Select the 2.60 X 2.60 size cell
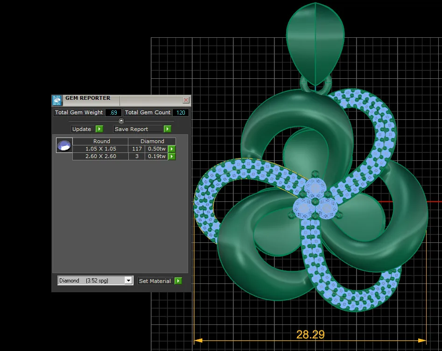This screenshot has width=442, height=351. (x=101, y=156)
